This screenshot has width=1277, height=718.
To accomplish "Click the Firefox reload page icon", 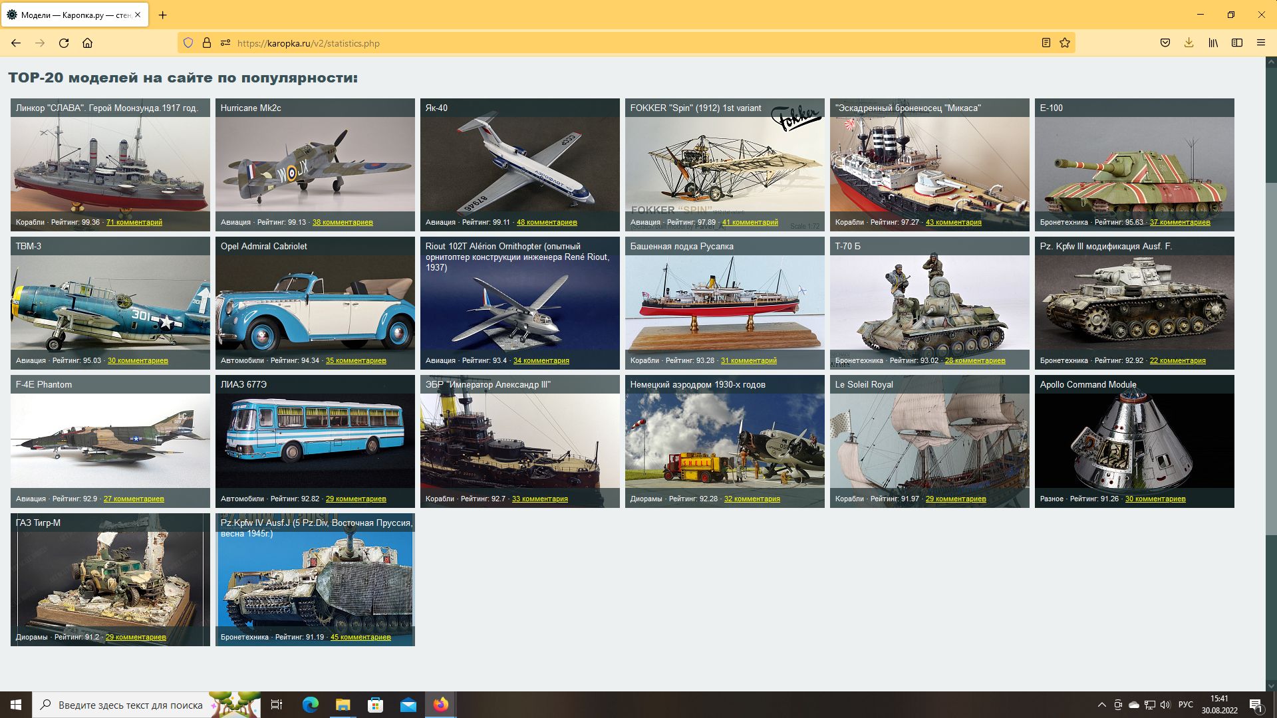I will pos(64,43).
